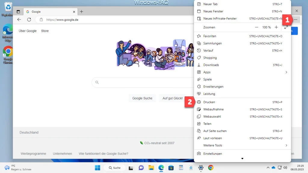Viewport: 308px width, 173px height.
Task: Open File Explorer from the taskbar
Action: [x=151, y=168]
